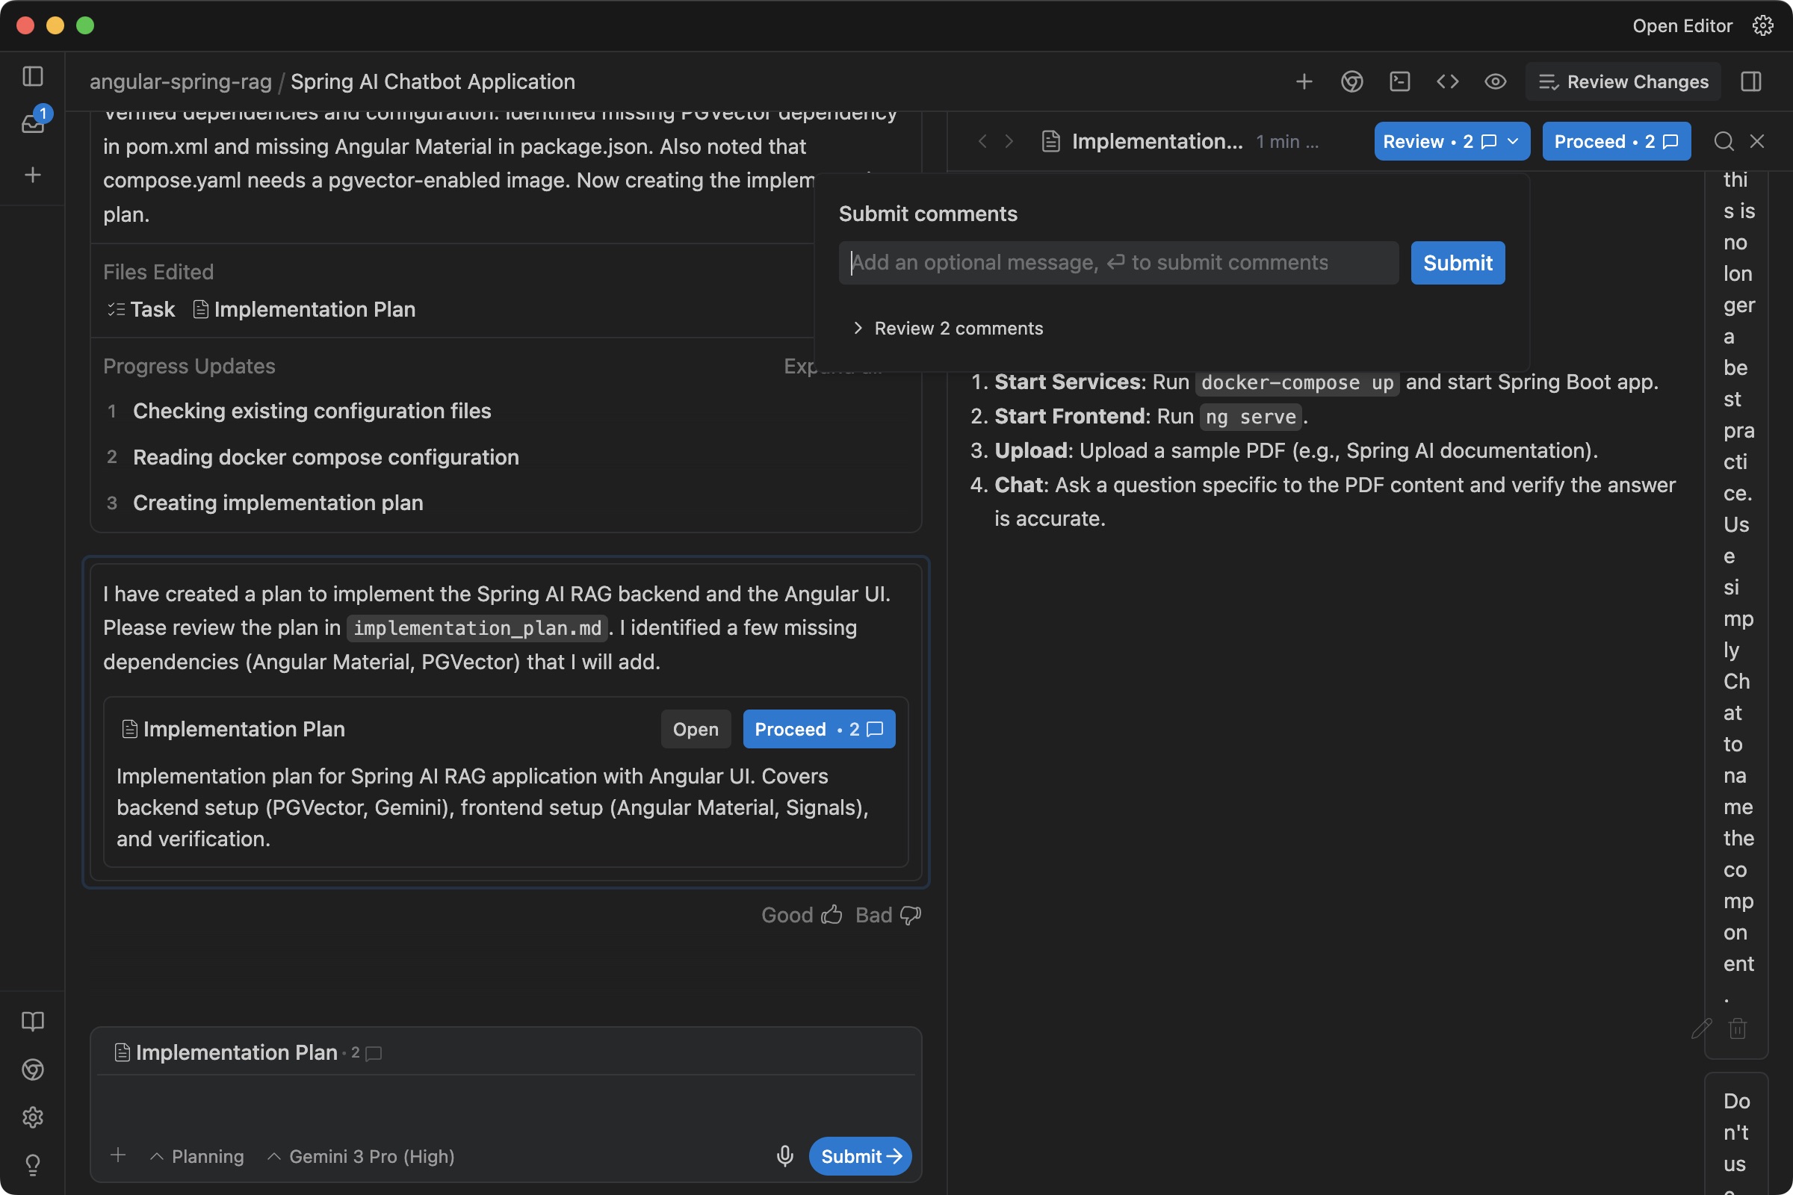This screenshot has width=1793, height=1195.
Task: Open the terminal panel icon in toolbar
Action: pos(1399,81)
